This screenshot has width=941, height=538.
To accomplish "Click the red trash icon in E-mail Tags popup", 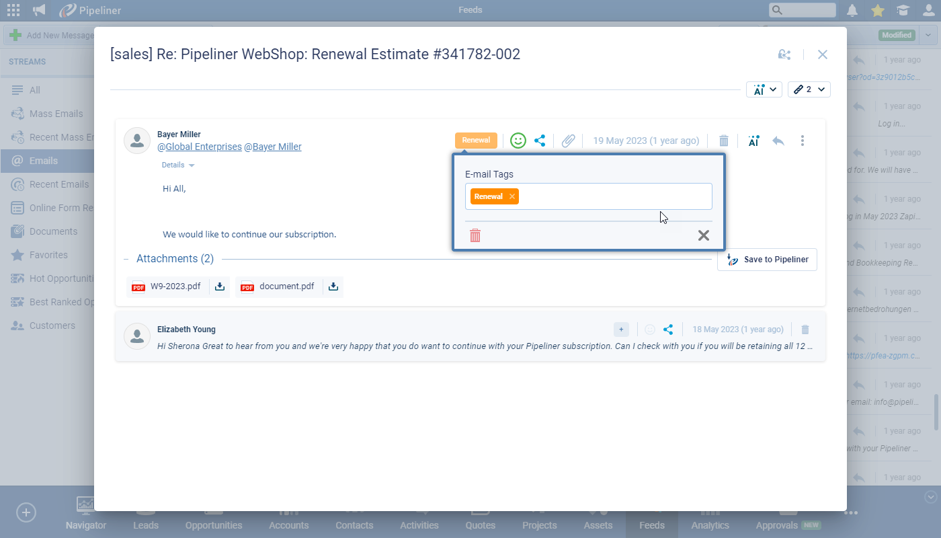I will [x=475, y=235].
